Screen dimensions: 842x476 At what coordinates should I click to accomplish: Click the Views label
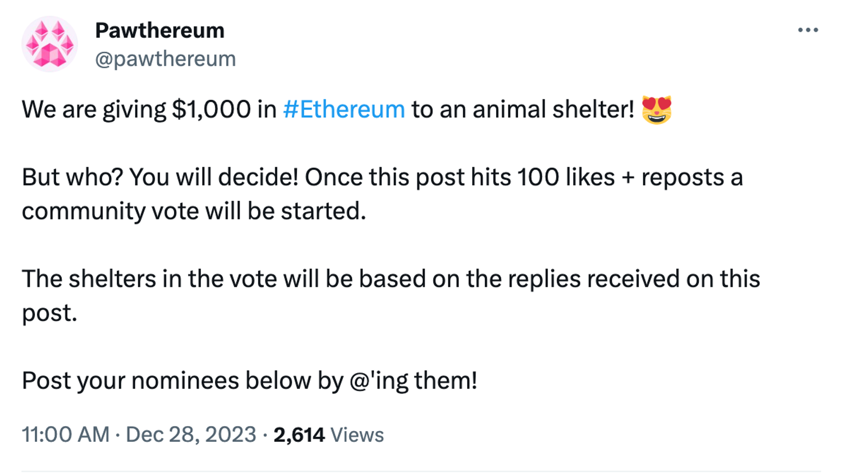click(x=357, y=435)
